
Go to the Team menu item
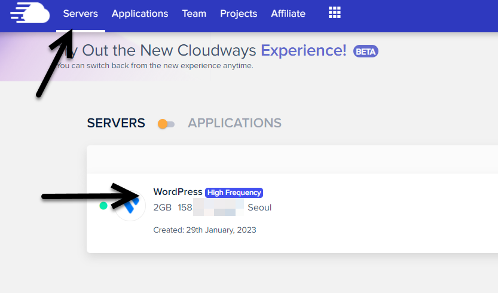(194, 14)
